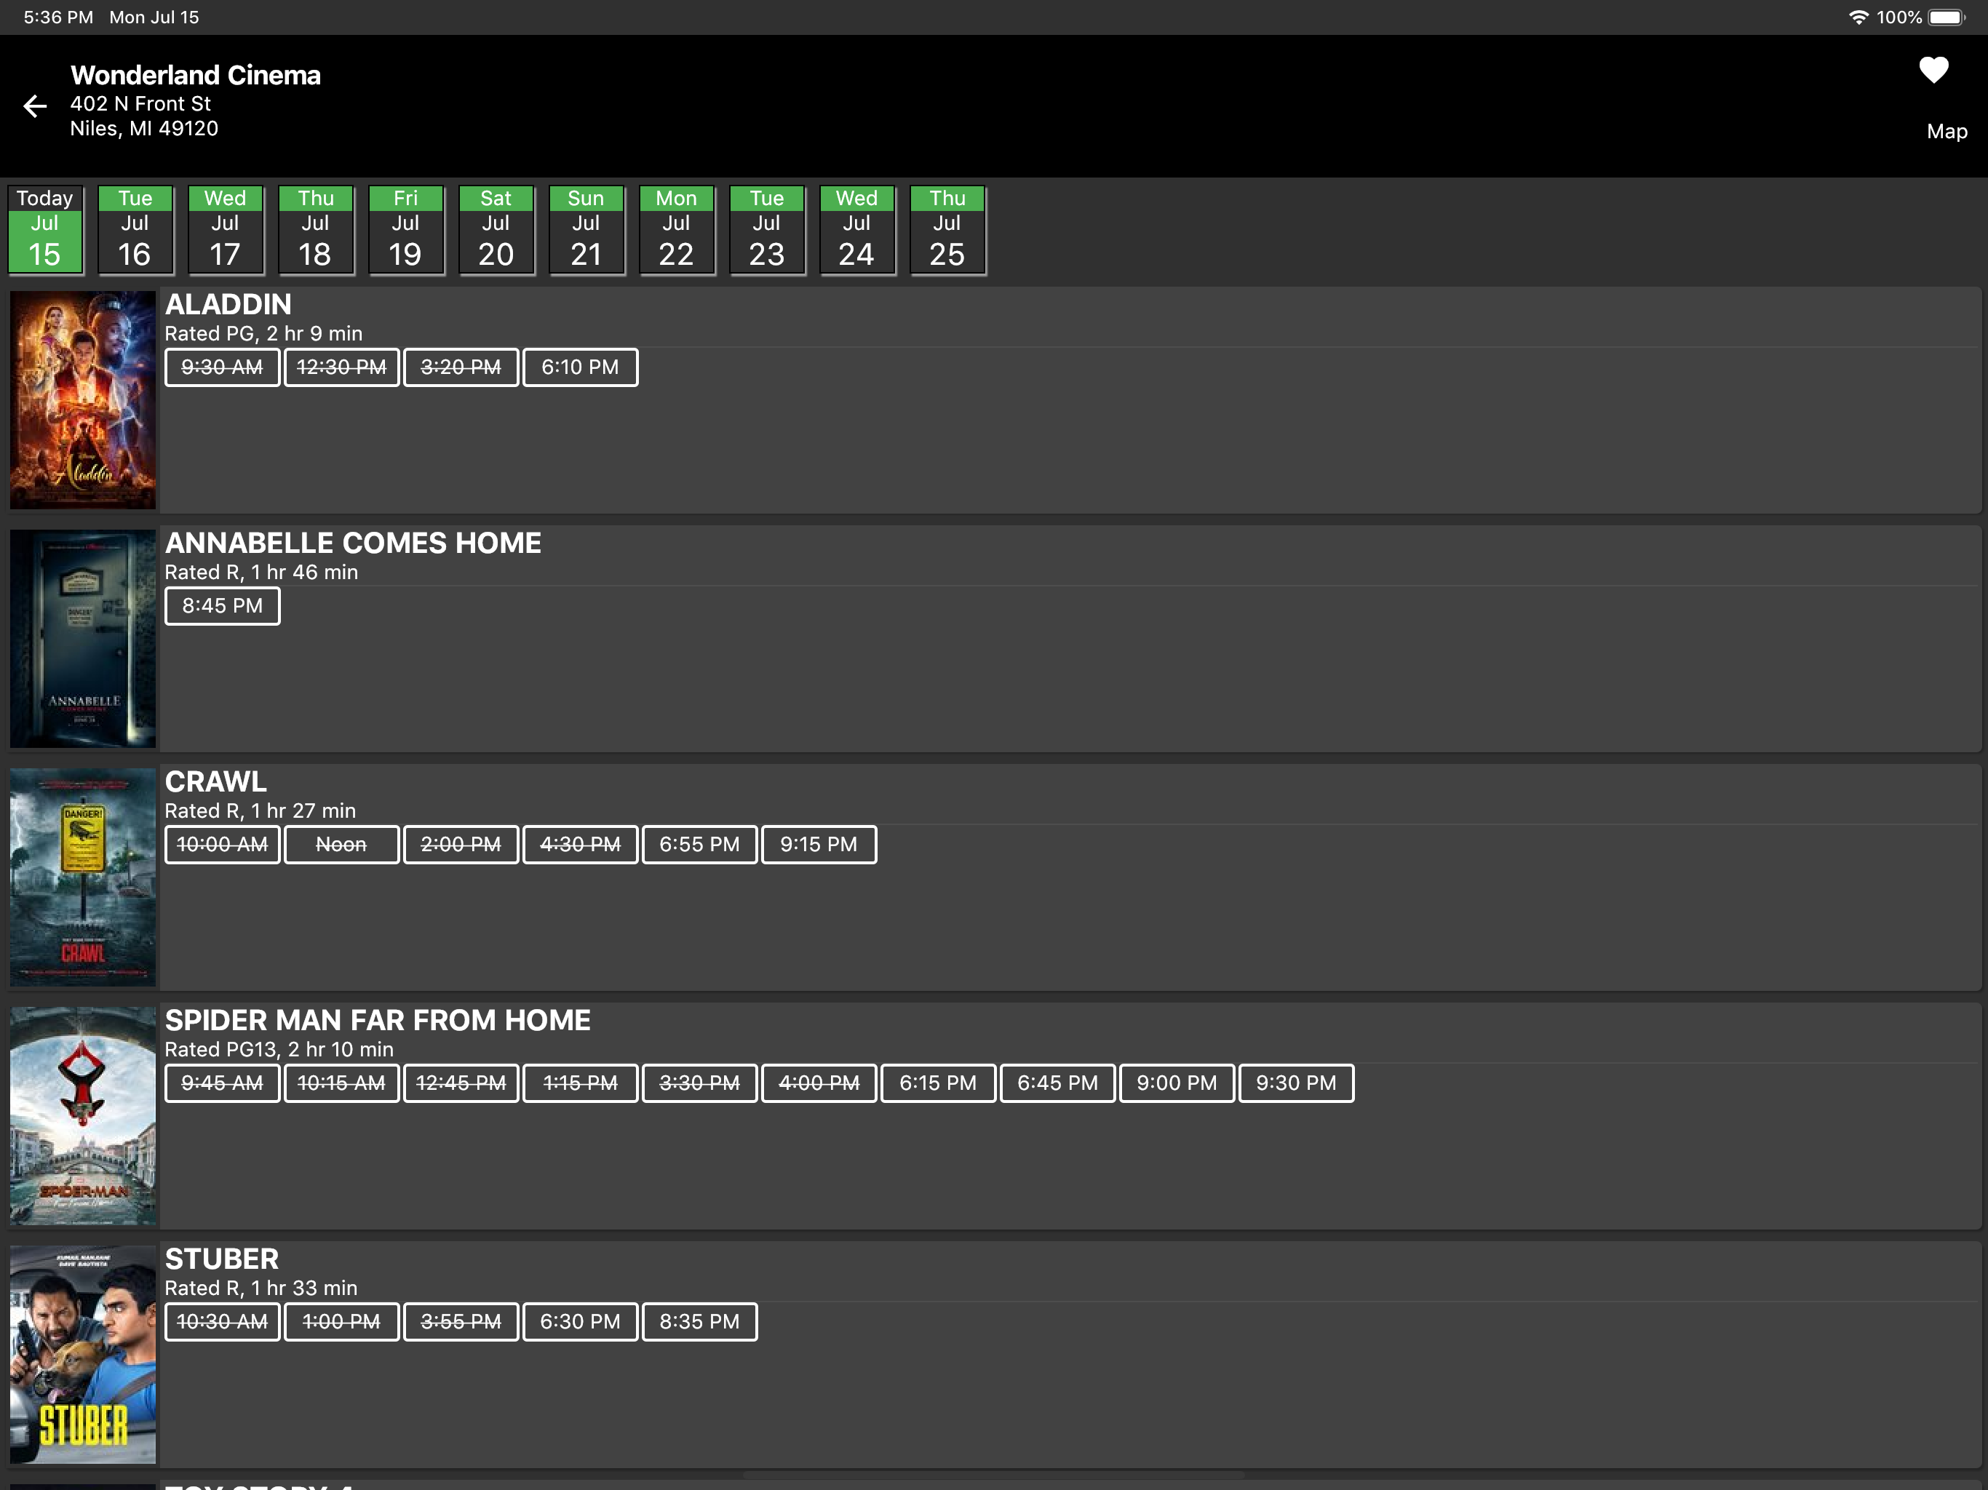The height and width of the screenshot is (1490, 1988).
Task: Select the Crawl 6:55 PM showtime
Action: pyautogui.click(x=699, y=845)
